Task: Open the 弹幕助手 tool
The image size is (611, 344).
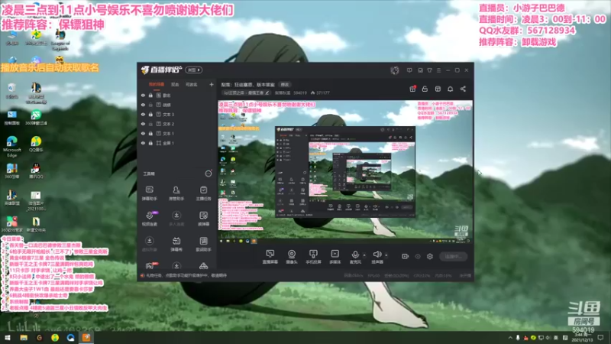Action: (x=149, y=193)
